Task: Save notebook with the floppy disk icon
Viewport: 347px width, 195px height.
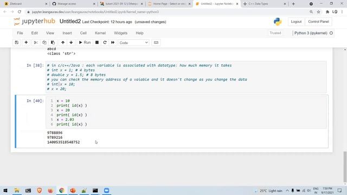Action: pos(17,42)
